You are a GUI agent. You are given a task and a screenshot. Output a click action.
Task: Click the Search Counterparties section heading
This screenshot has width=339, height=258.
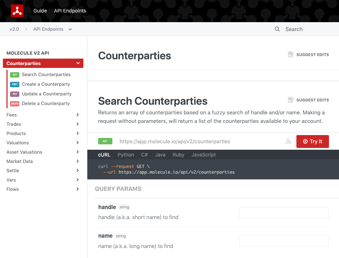pyautogui.click(x=152, y=101)
